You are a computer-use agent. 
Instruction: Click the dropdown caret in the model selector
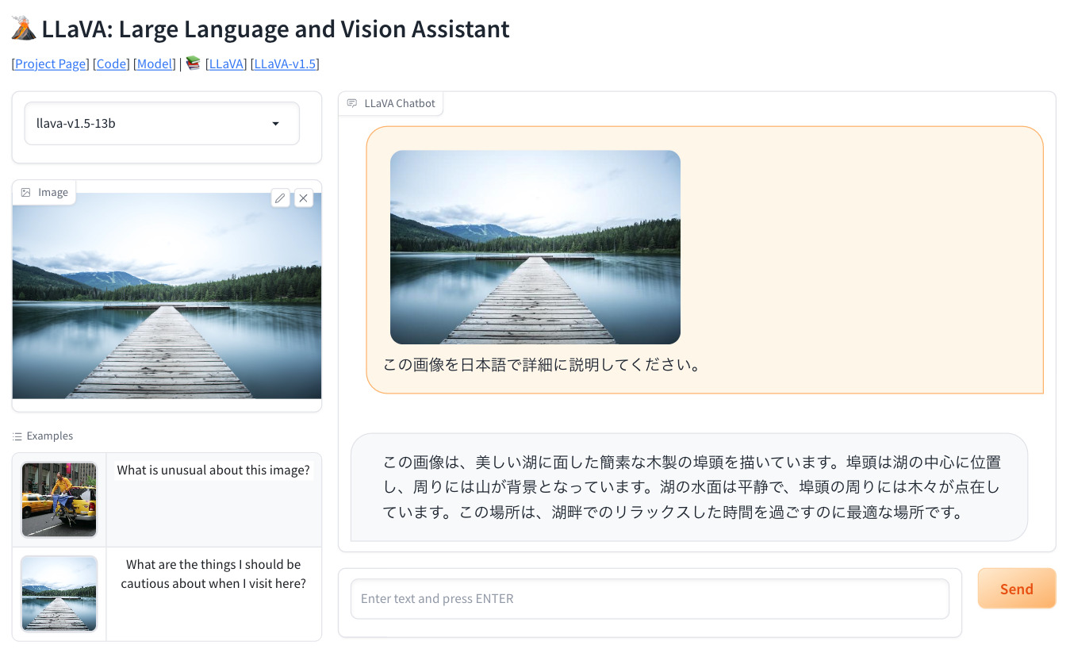[x=275, y=124]
